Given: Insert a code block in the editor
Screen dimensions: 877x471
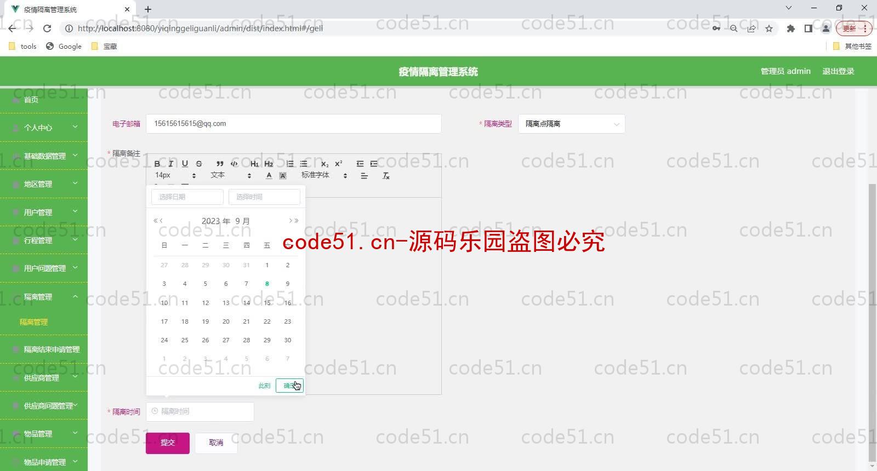Looking at the screenshot, I should 234,164.
